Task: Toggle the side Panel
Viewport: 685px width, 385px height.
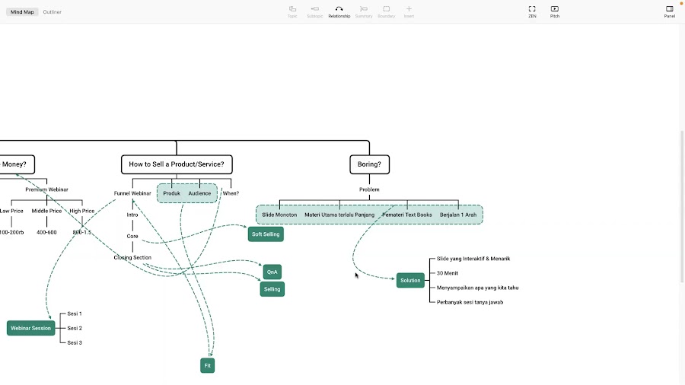Action: [669, 11]
